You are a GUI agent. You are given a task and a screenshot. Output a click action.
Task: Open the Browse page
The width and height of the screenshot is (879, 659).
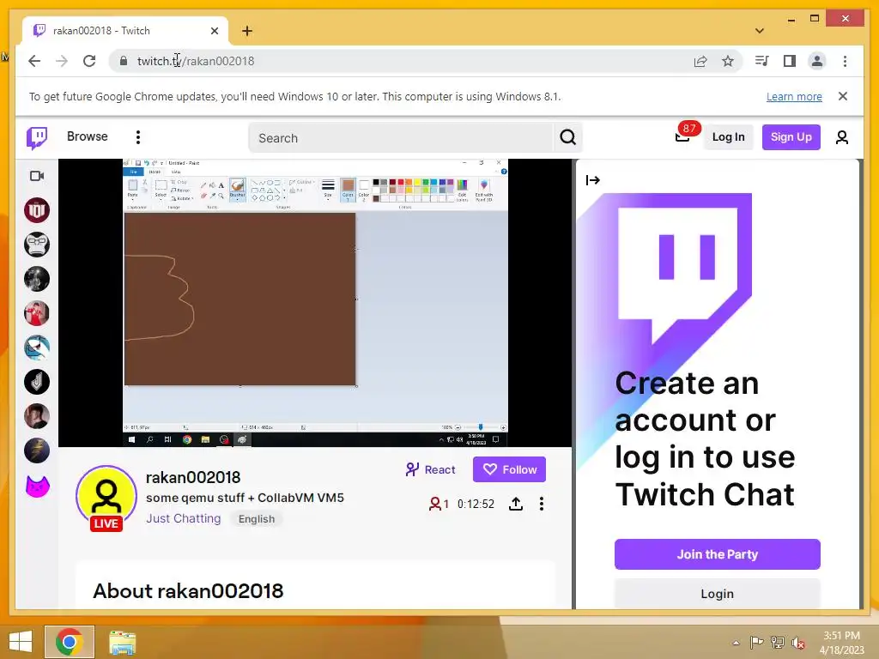point(87,136)
